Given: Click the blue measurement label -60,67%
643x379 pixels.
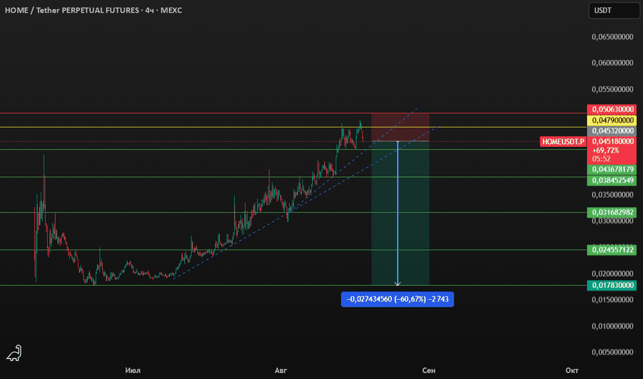Looking at the screenshot, I should [397, 299].
